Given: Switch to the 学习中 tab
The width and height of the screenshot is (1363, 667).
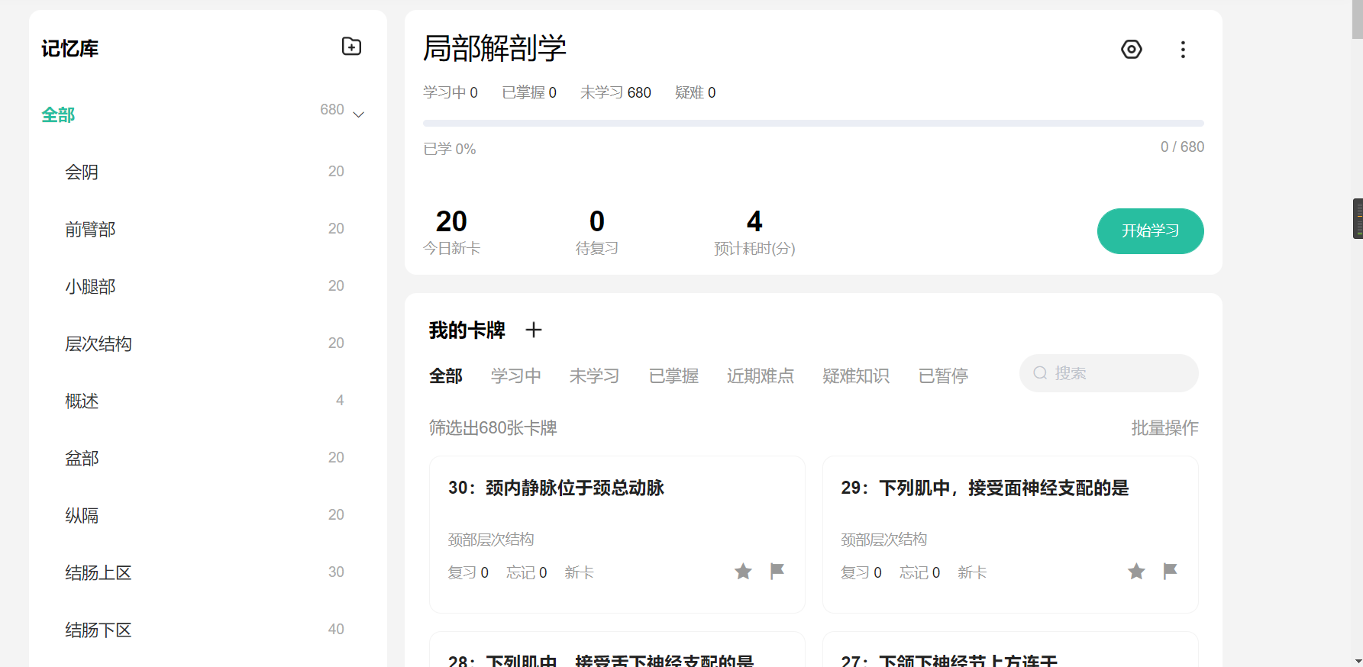Looking at the screenshot, I should tap(516, 375).
